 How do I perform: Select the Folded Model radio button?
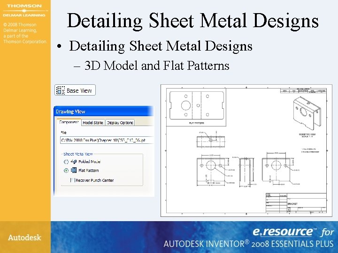[66, 162]
